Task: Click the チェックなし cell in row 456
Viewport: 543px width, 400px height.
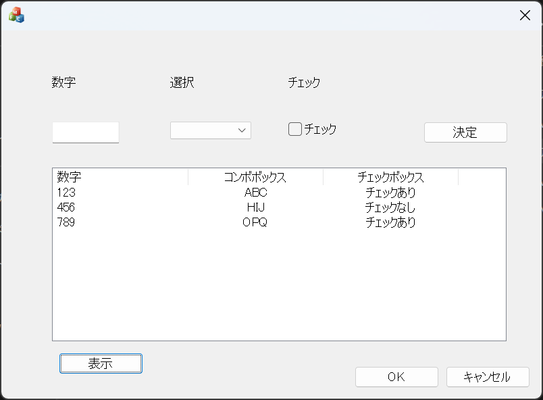Action: coord(390,207)
